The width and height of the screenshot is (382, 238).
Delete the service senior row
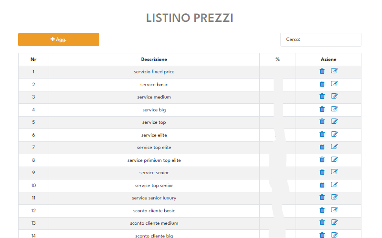pyautogui.click(x=322, y=172)
